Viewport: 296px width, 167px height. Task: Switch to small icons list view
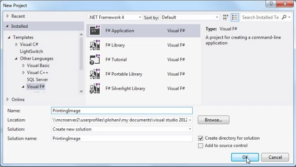click(x=235, y=17)
